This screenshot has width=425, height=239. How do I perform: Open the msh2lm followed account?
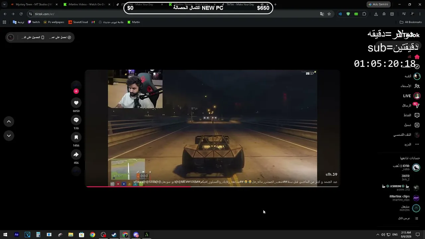click(x=410, y=208)
